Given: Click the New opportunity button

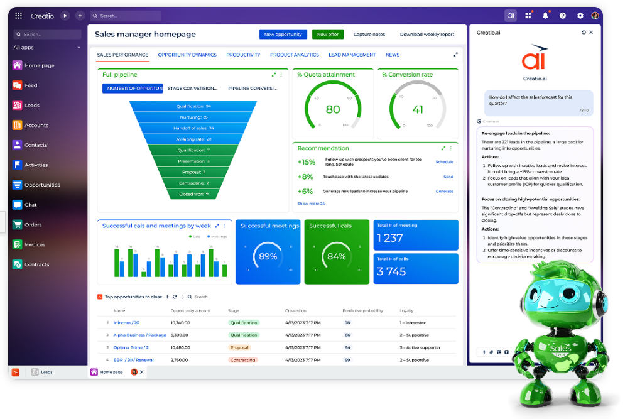Looking at the screenshot, I should point(283,34).
